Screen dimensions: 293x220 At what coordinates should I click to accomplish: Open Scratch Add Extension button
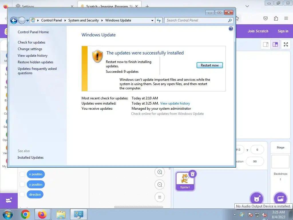9,200
